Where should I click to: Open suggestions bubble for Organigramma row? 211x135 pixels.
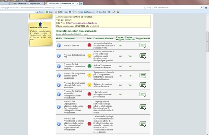[143, 107]
